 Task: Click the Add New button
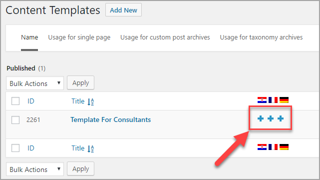click(123, 10)
